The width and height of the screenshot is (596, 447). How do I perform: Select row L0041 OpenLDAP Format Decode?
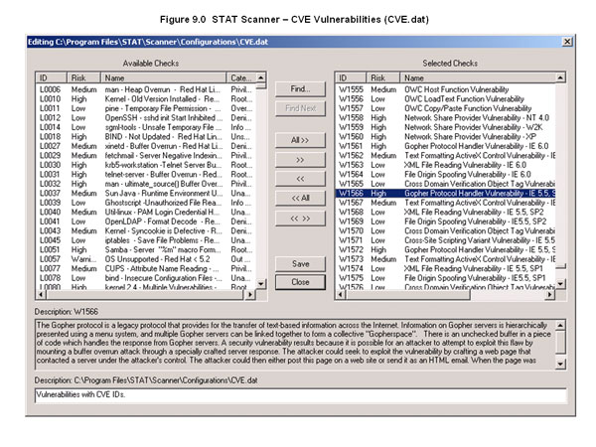[x=146, y=222]
